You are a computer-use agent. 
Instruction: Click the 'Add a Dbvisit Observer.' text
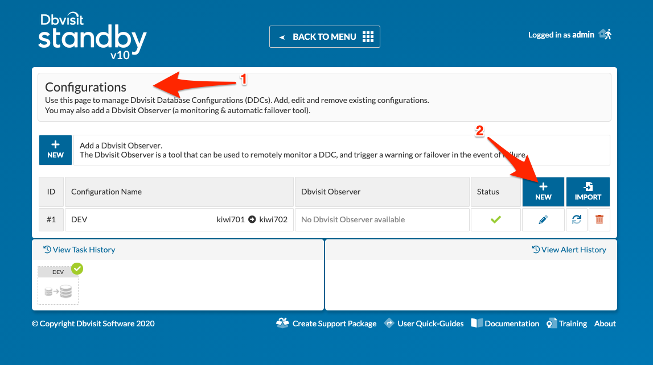121,146
